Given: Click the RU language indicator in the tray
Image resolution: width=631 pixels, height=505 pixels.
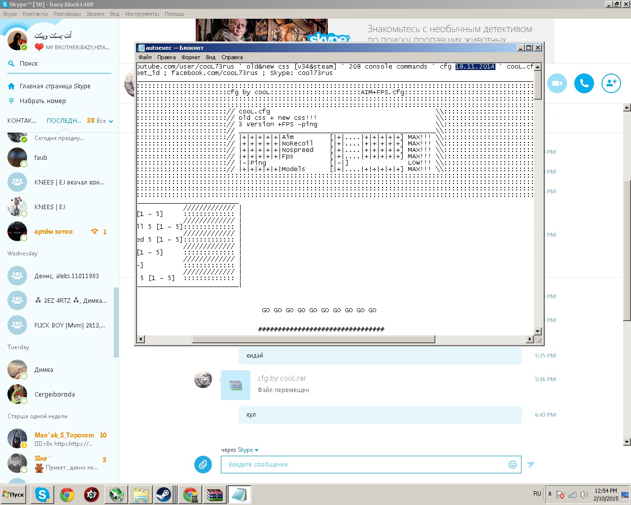Looking at the screenshot, I should pyautogui.click(x=537, y=494).
